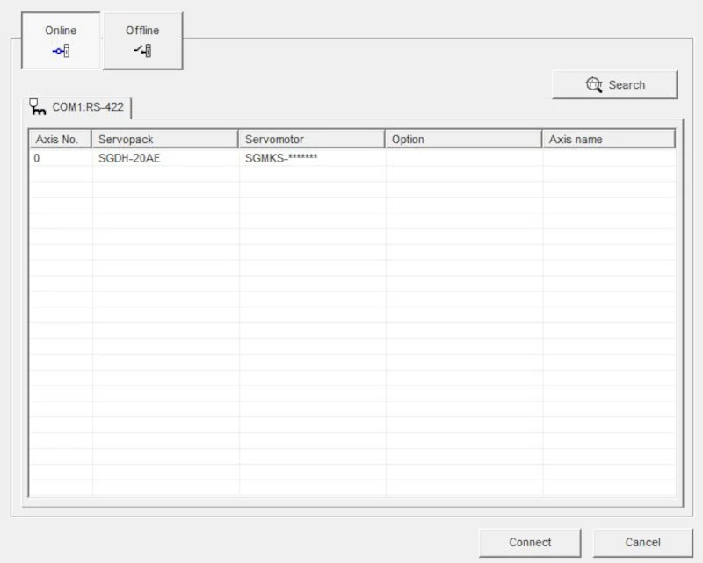Viewport: 703px width, 563px height.
Task: Select the SGDH-20AE servopack entry
Action: coord(129,158)
